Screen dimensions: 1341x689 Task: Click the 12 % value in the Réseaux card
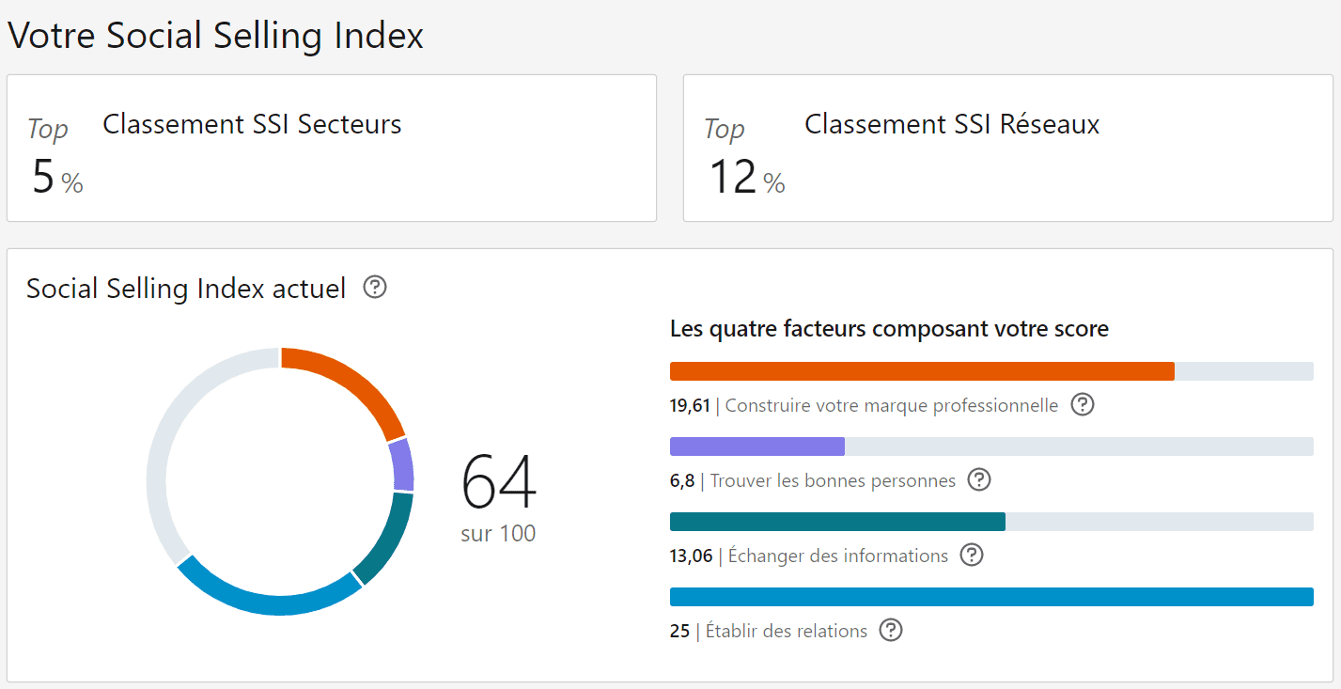click(746, 177)
